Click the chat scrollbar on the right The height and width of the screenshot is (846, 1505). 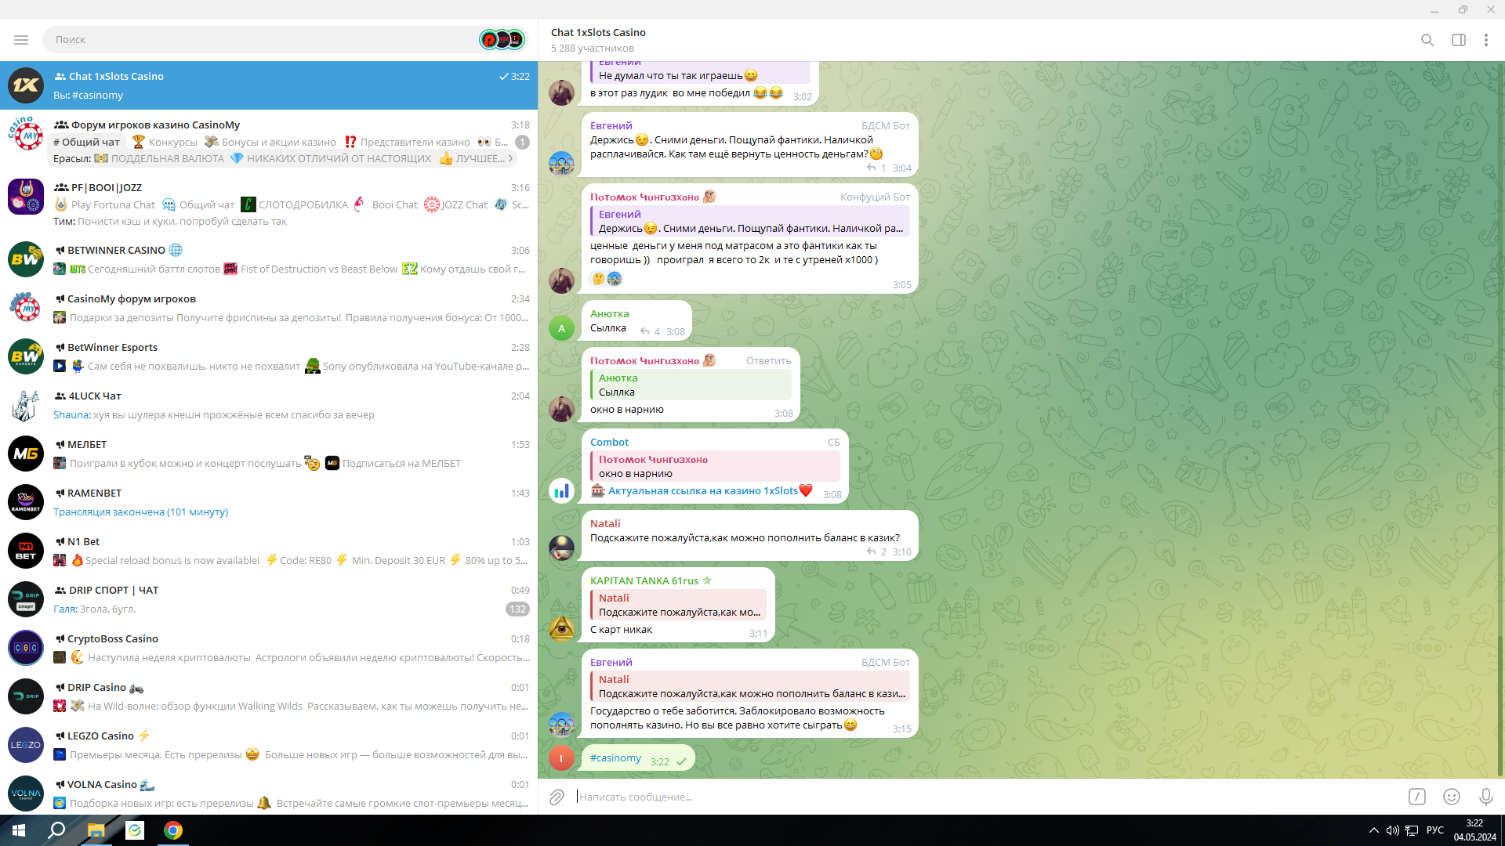(x=1500, y=705)
